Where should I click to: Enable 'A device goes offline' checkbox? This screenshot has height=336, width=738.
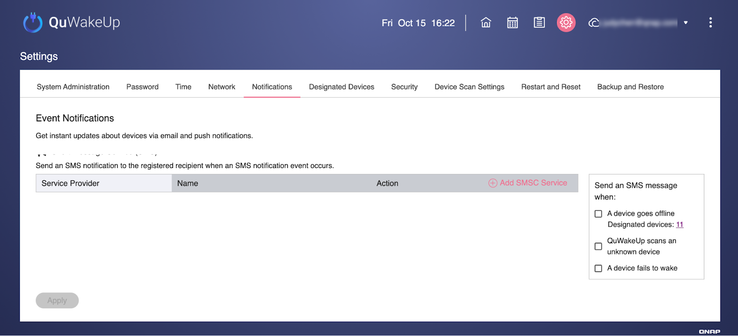(x=598, y=214)
